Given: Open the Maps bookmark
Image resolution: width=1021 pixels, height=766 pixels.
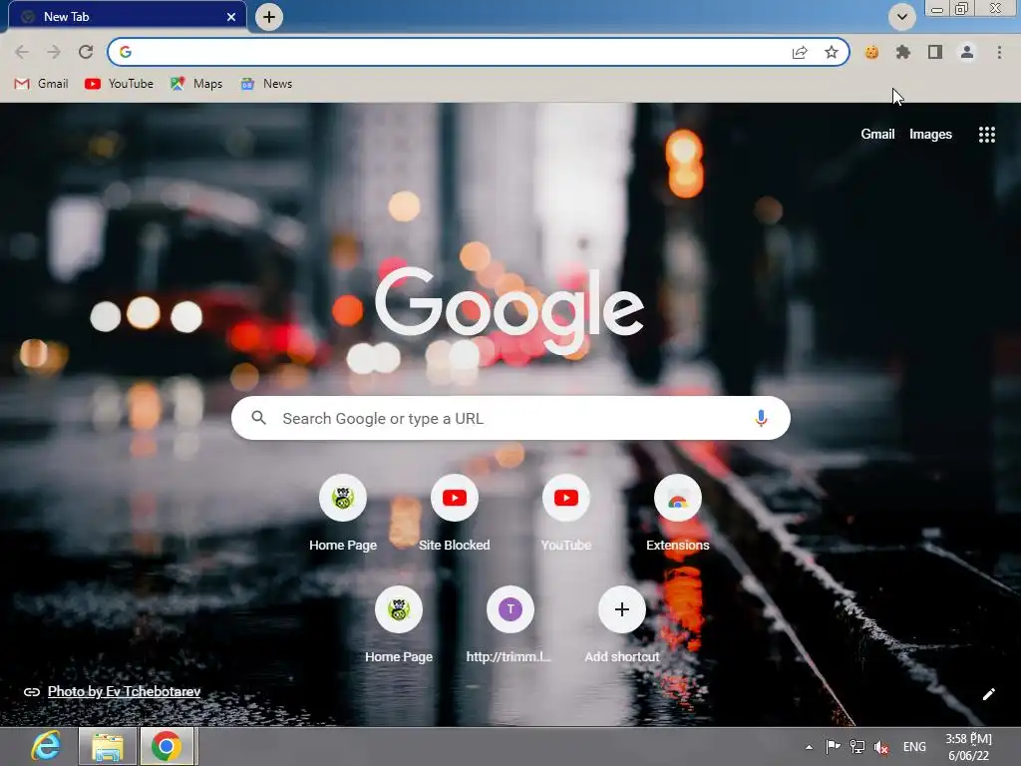Looking at the screenshot, I should [x=196, y=84].
